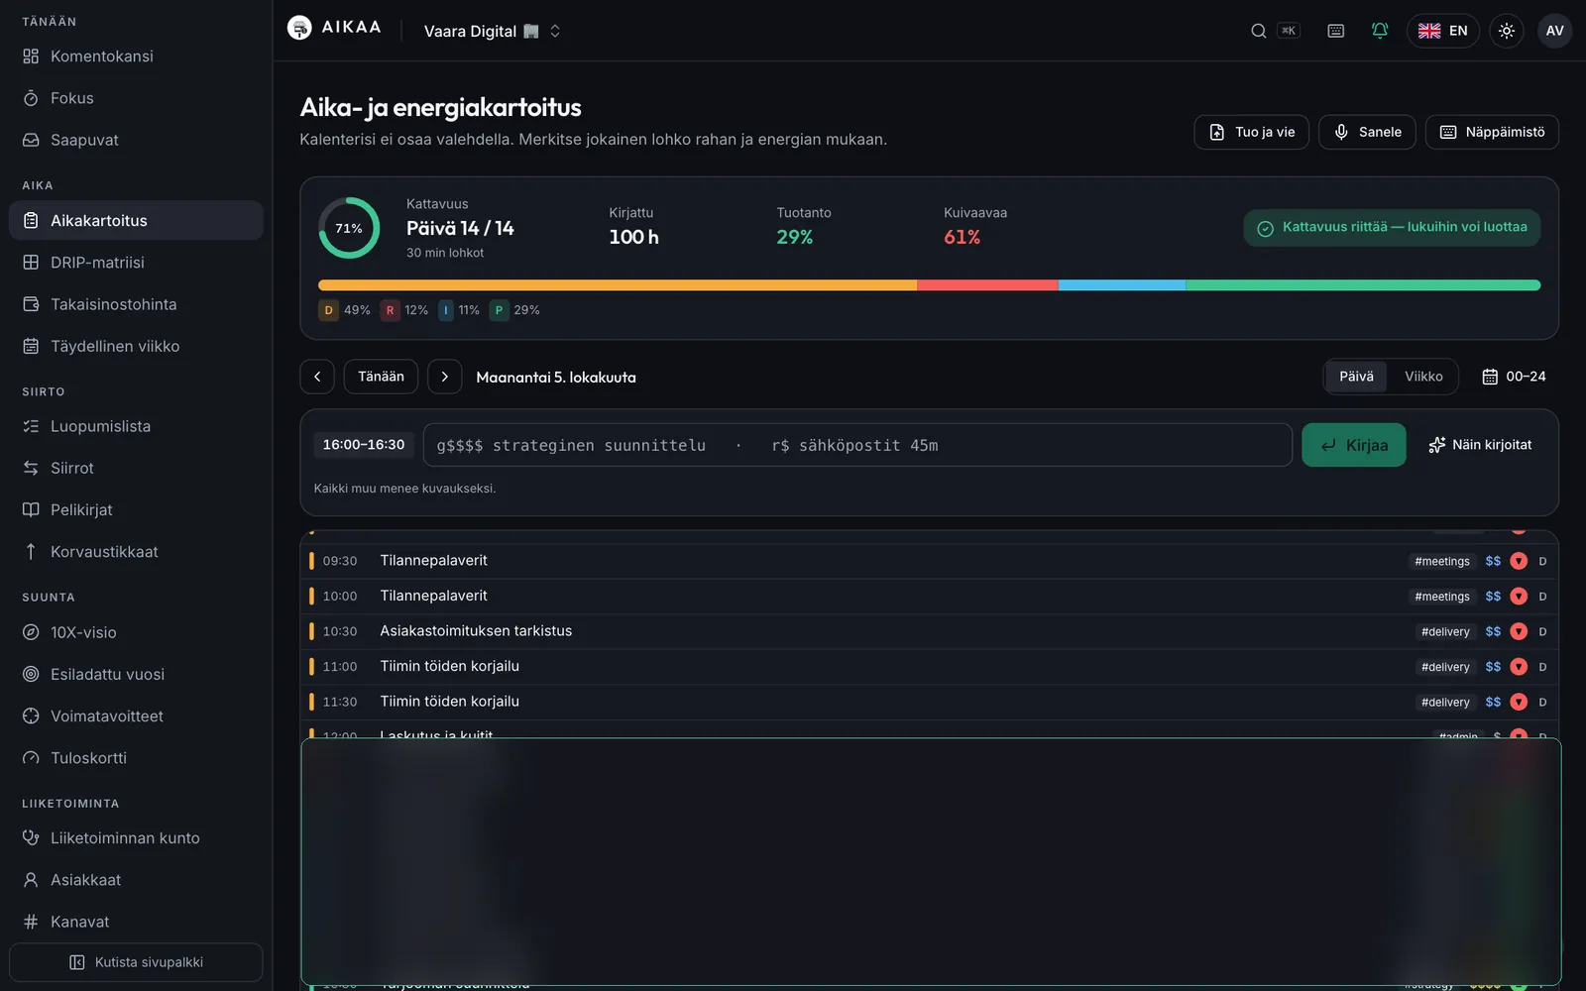This screenshot has width=1586, height=991.
Task: Open 10X-visio in the sidebar
Action: pos(136,632)
